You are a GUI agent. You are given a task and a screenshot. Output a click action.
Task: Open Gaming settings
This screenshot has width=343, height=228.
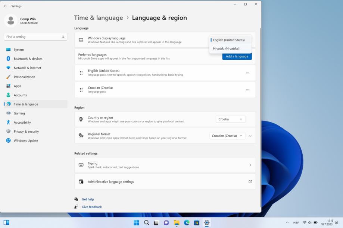[x=36, y=113]
